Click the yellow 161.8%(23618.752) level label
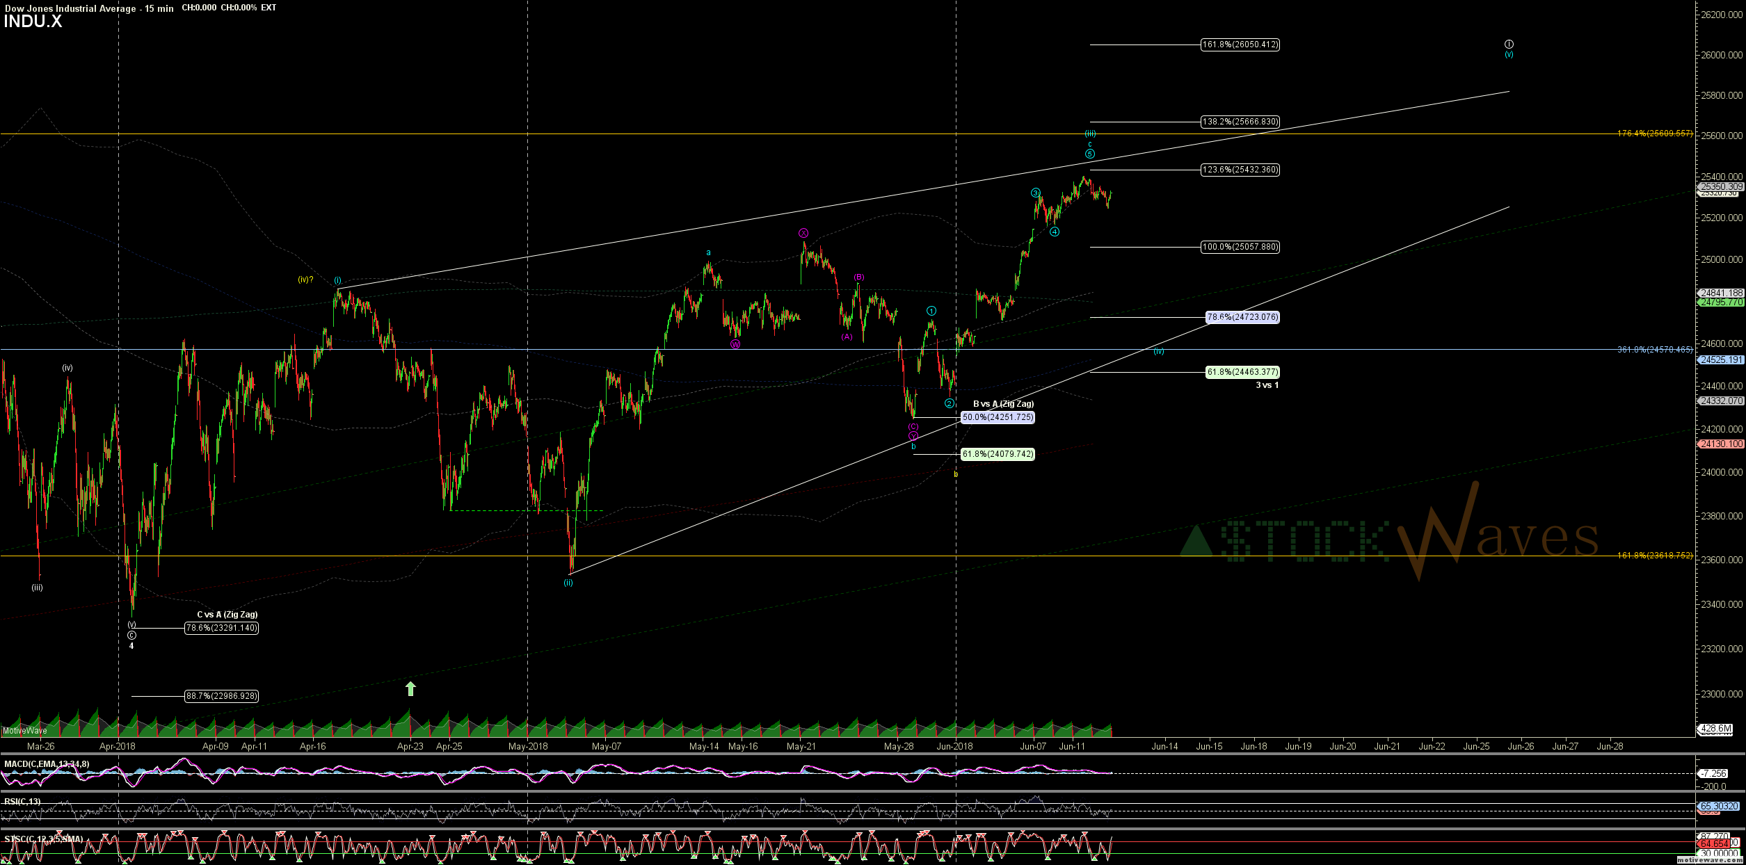The width and height of the screenshot is (1746, 865). tap(1655, 556)
